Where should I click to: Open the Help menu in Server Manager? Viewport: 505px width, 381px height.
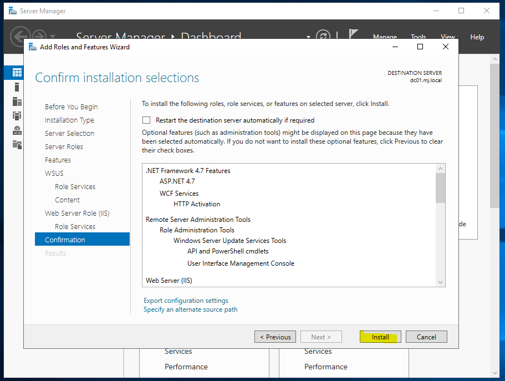(477, 37)
